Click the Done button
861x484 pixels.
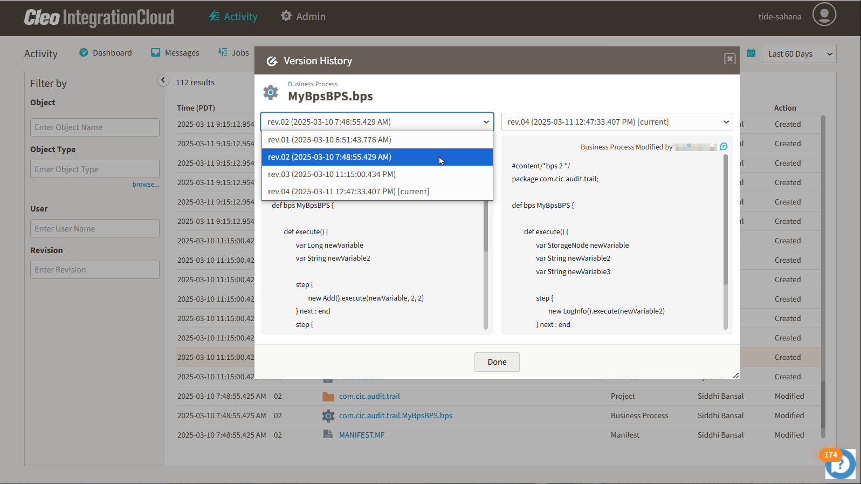[497, 362]
